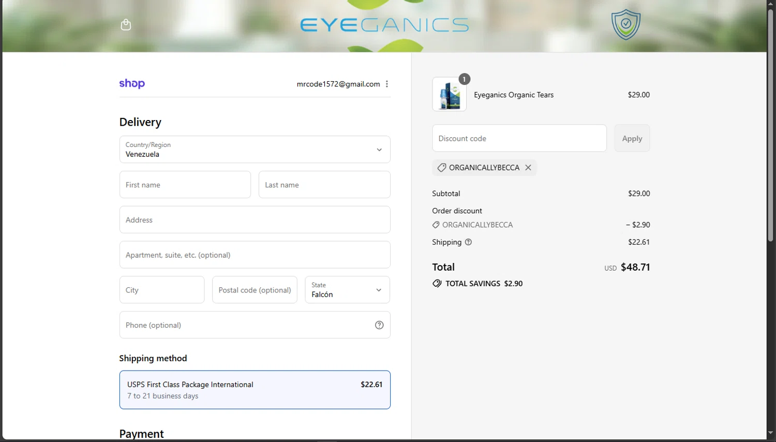
Task: Open account options three-dot menu
Action: coord(386,84)
